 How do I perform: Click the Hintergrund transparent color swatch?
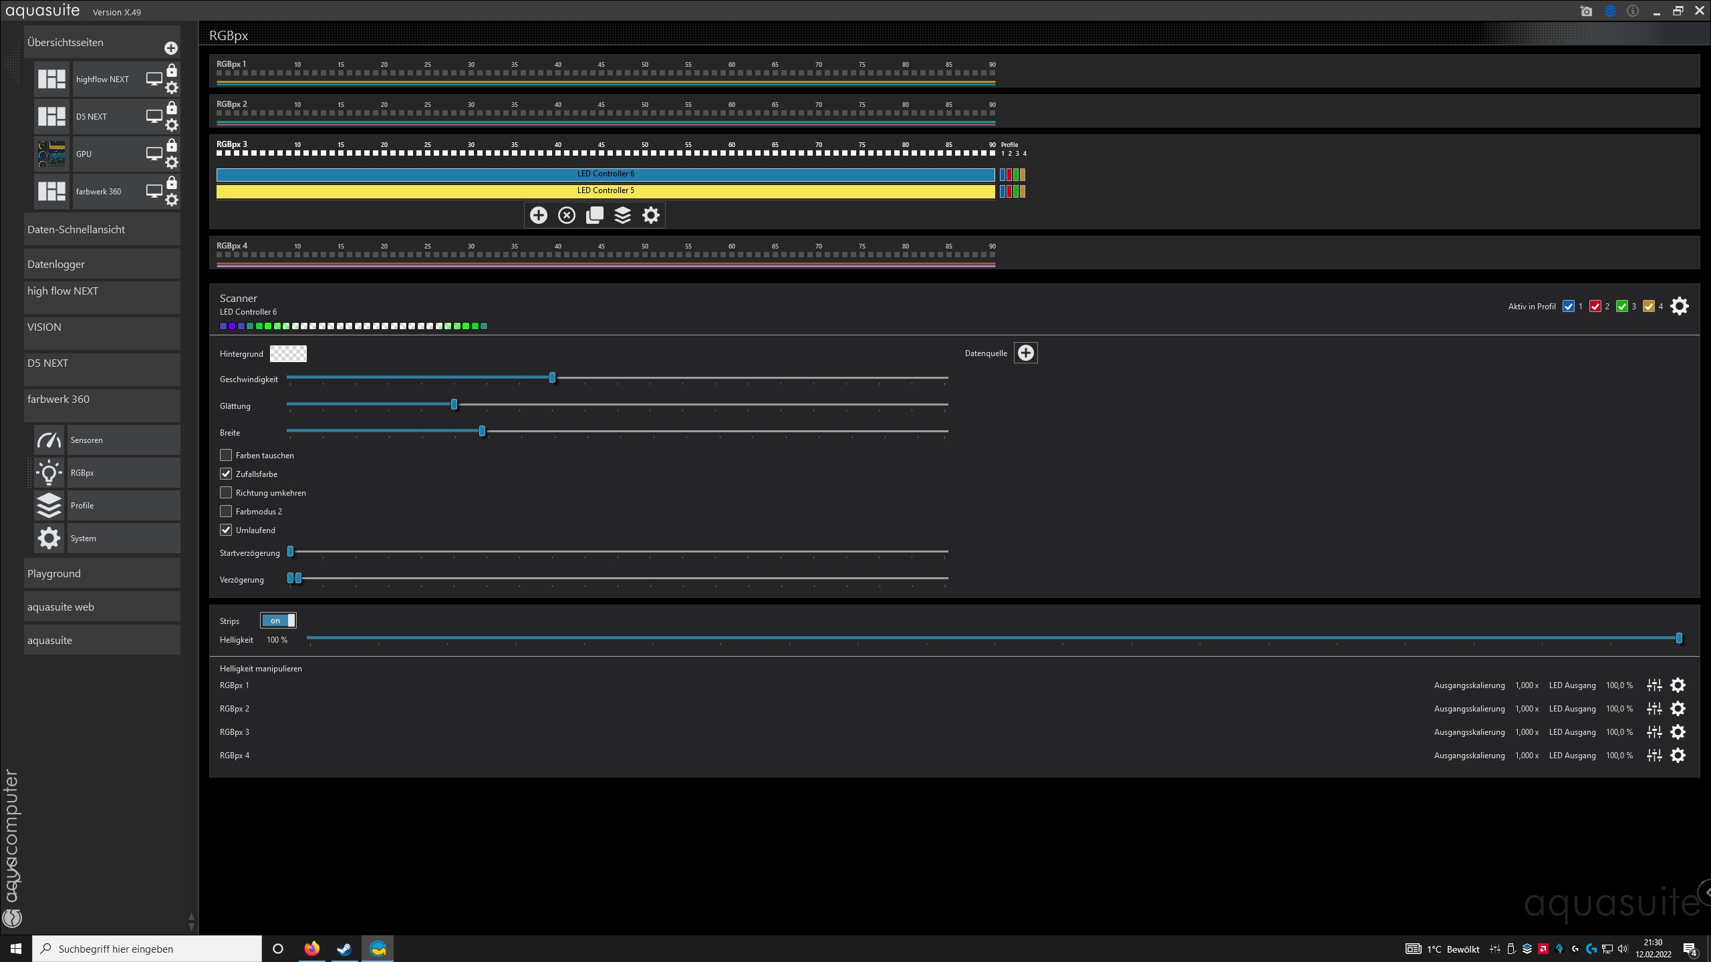(x=288, y=353)
